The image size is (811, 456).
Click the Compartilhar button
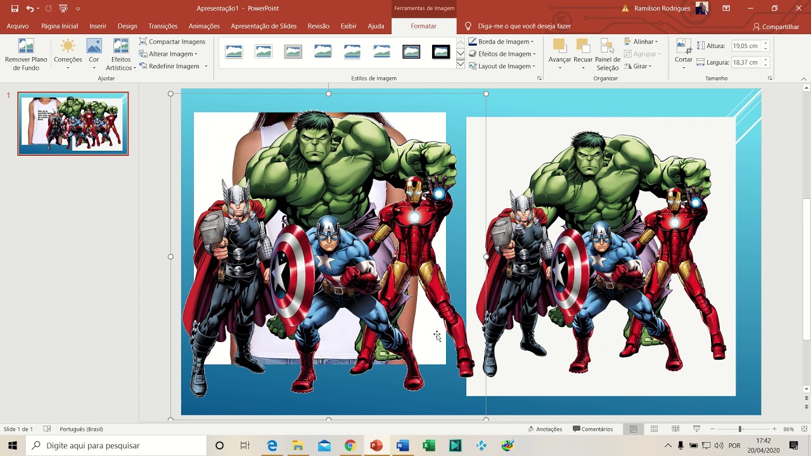pyautogui.click(x=776, y=27)
